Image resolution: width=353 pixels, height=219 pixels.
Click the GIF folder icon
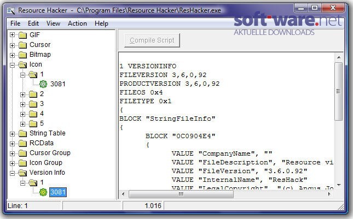tap(22, 35)
